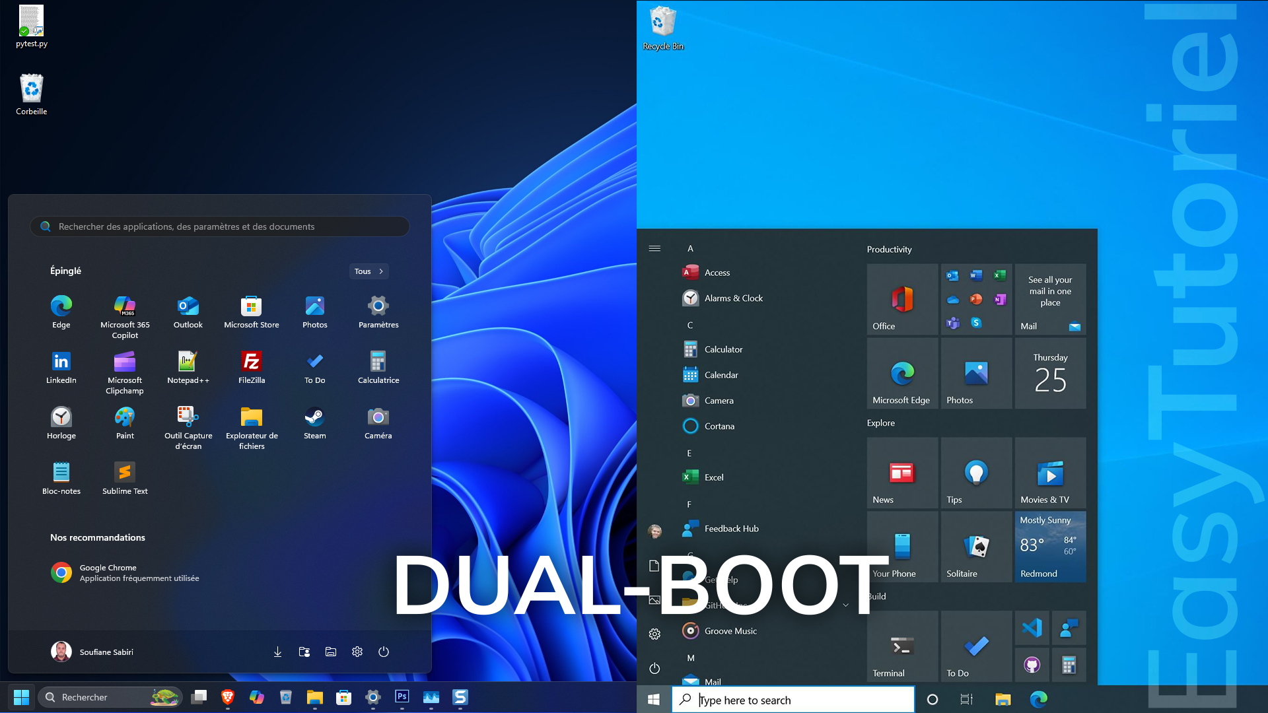
Task: Launch the Terminal tile
Action: (x=901, y=646)
